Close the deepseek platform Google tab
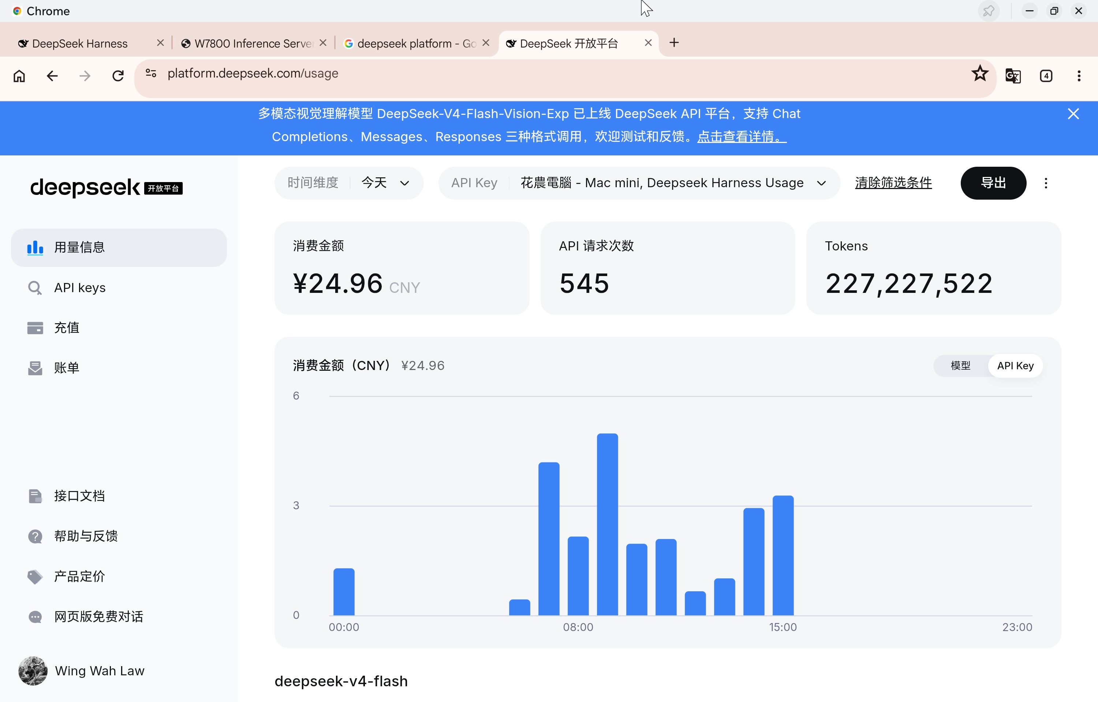The height and width of the screenshot is (702, 1098). point(486,43)
